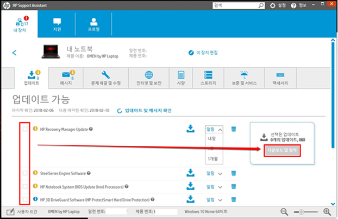Image resolution: width=338 pixels, height=219 pixels.
Task: Select 내일 in the reminder dropdown
Action: (212, 139)
